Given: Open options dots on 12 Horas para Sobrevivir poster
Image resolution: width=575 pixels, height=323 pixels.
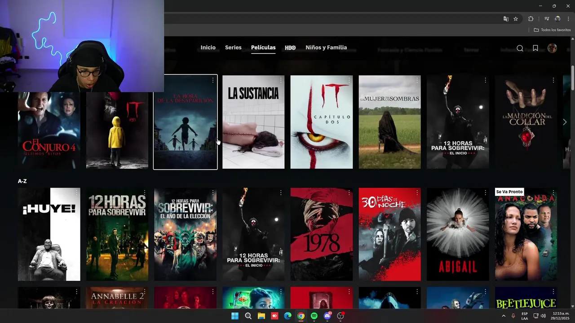Looking at the screenshot, I should [x=145, y=193].
